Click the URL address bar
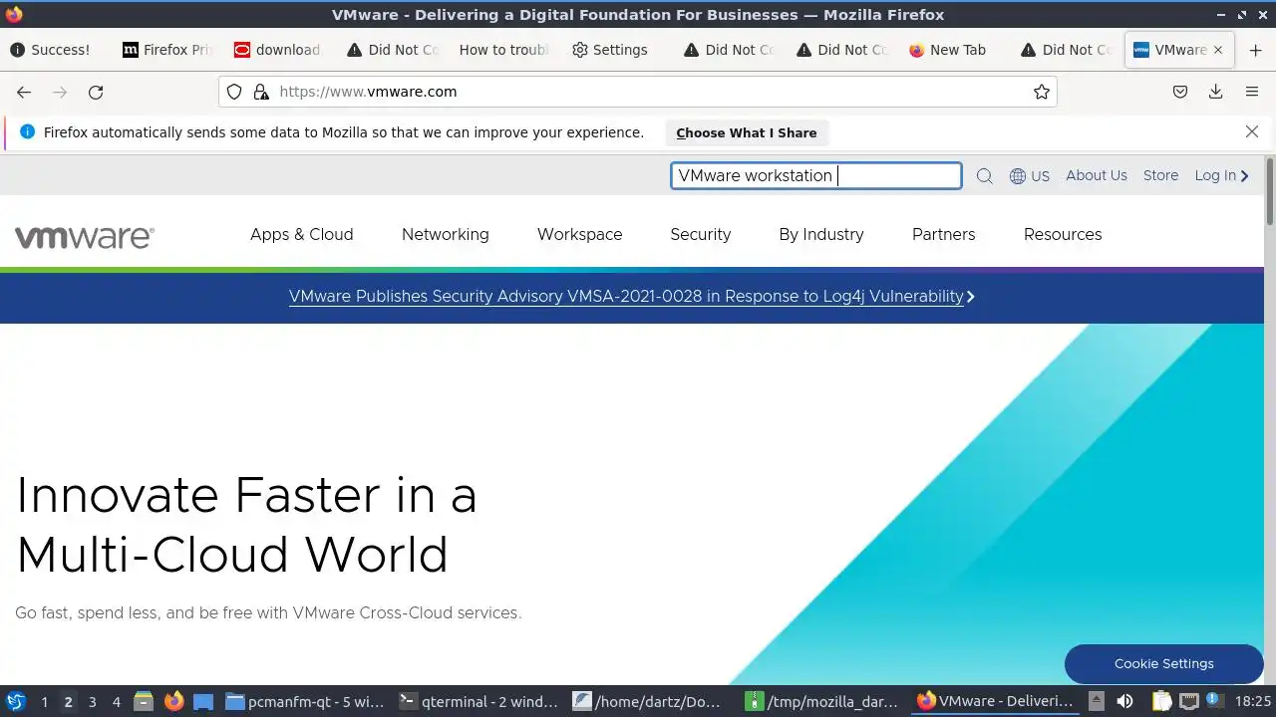Screen dimensions: 1276x717 [638, 92]
